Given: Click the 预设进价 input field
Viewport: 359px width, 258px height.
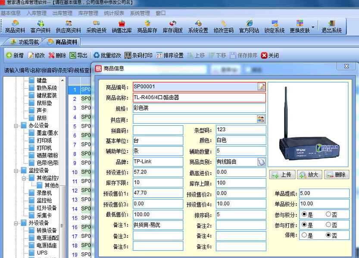Looking at the screenshot, I should (x=158, y=172).
